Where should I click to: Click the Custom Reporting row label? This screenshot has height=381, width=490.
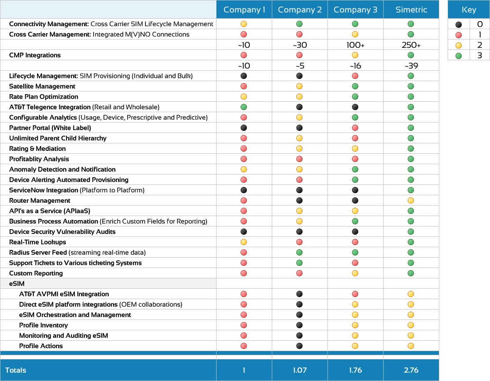[x=36, y=273]
